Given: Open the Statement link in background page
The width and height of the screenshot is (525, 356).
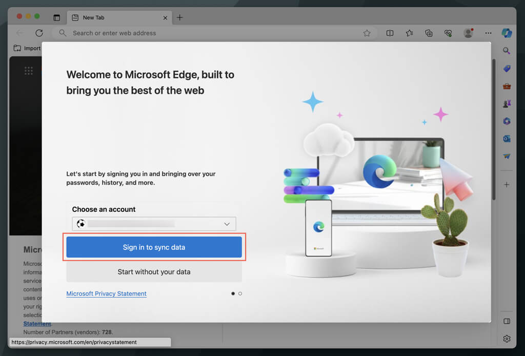Looking at the screenshot, I should pyautogui.click(x=37, y=324).
